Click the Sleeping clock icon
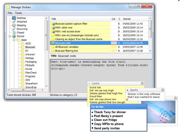Image resolution: width=180 pixels, height=134 pixels. pyautogui.click(x=14, y=25)
